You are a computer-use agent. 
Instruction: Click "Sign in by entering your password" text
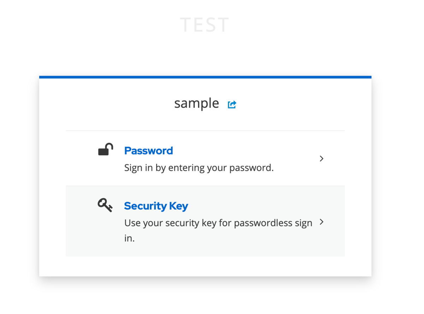click(x=199, y=168)
